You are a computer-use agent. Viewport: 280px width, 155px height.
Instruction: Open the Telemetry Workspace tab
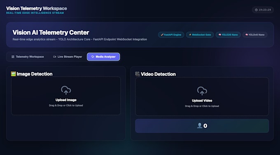click(28, 57)
